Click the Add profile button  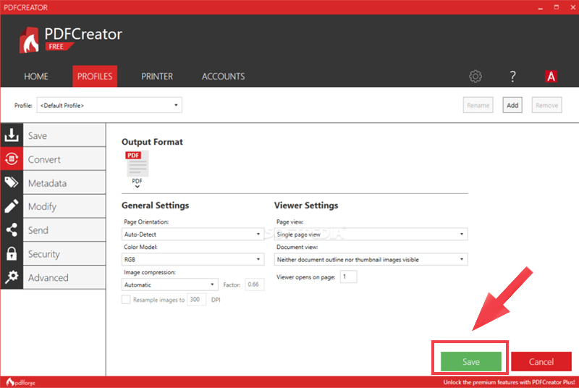pos(512,105)
